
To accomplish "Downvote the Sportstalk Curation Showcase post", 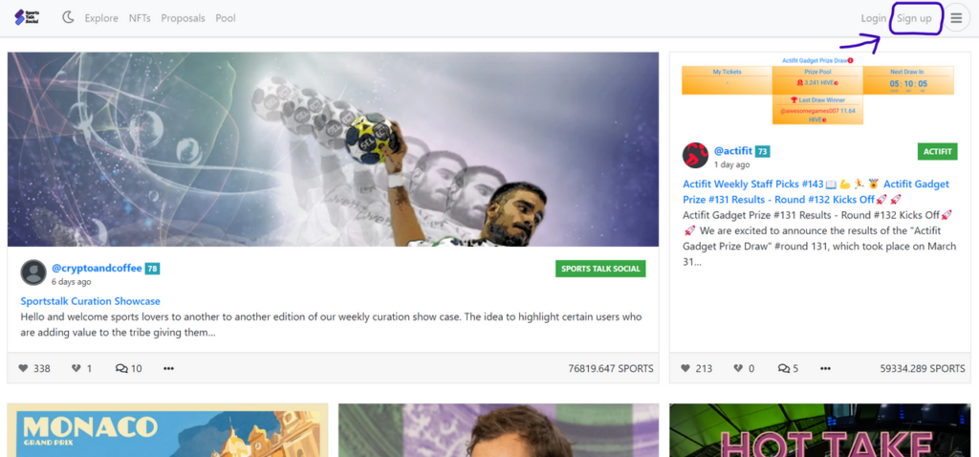I will pyautogui.click(x=76, y=368).
